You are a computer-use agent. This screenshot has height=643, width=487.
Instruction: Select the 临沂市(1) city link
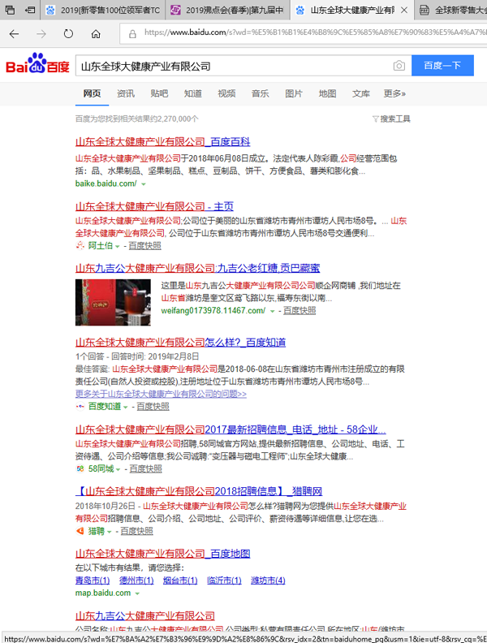[x=224, y=580]
